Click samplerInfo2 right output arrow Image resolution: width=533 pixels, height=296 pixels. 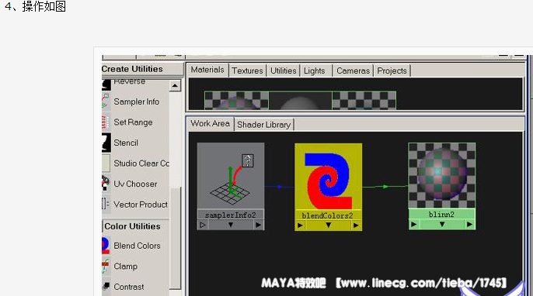coord(258,225)
